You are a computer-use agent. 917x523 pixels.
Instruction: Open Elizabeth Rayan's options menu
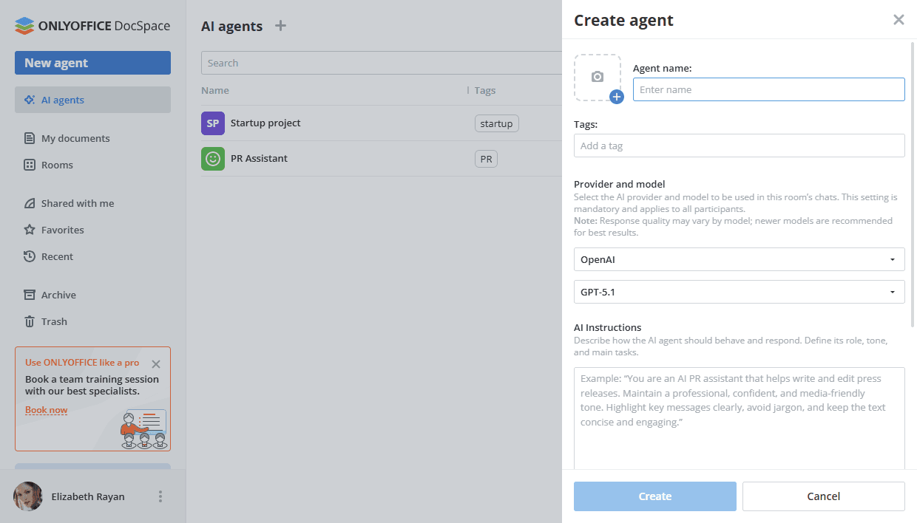coord(160,496)
